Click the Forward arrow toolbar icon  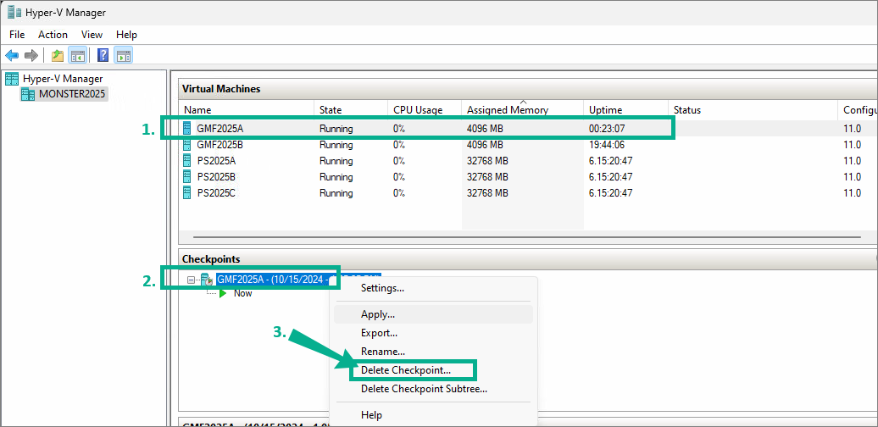(31, 55)
